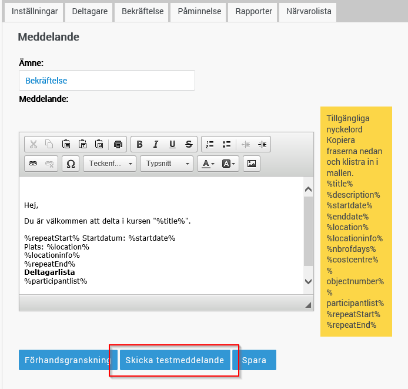408x389 pixels.
Task: Click Paste as plain text icon
Action: pos(82,144)
